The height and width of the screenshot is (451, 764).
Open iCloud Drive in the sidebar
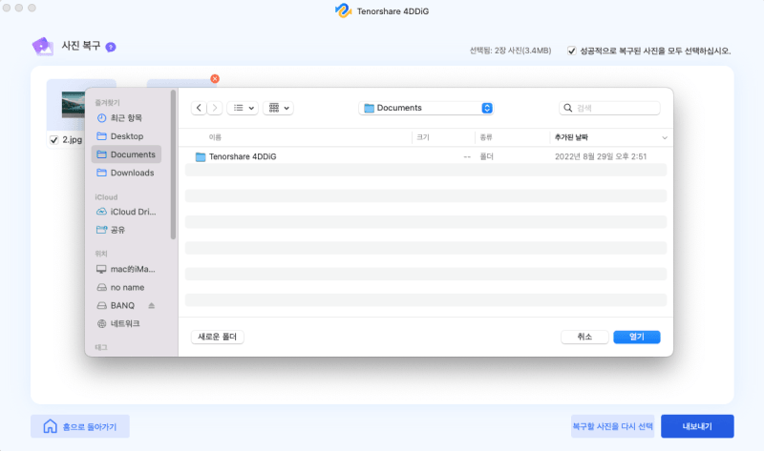[126, 212]
